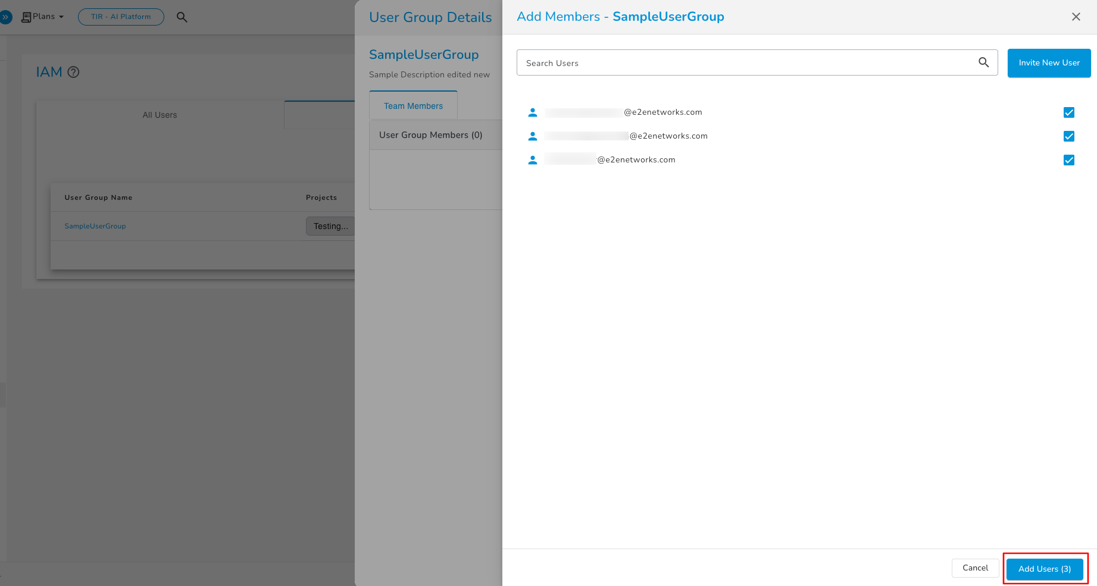Uncheck the first e2enetworks.com user checkbox

(x=1068, y=112)
